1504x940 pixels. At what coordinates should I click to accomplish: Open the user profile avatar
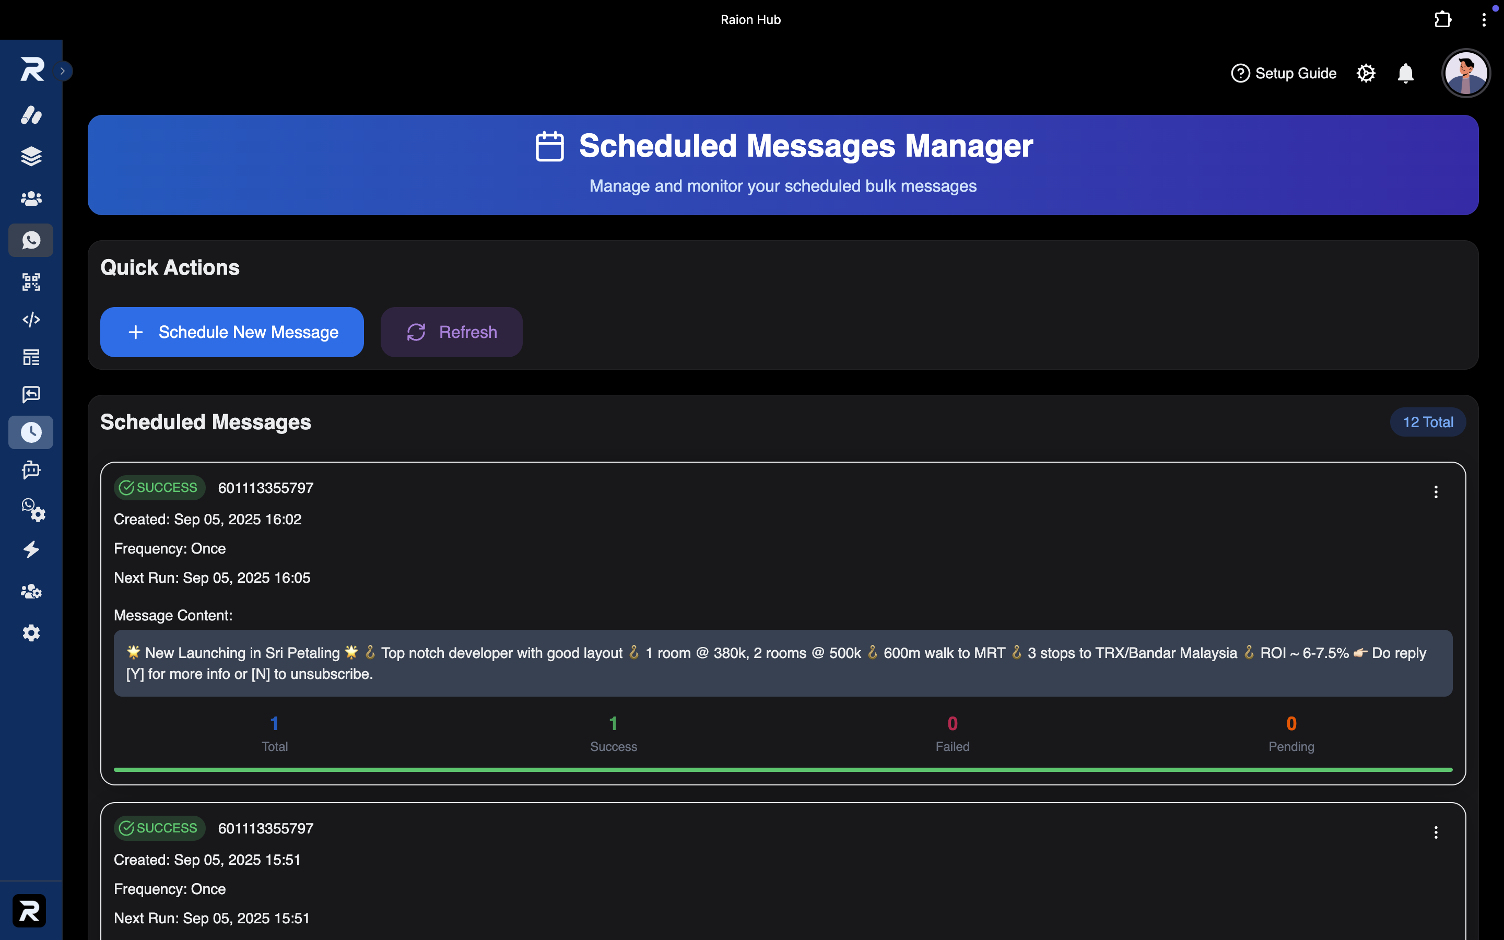pyautogui.click(x=1466, y=73)
